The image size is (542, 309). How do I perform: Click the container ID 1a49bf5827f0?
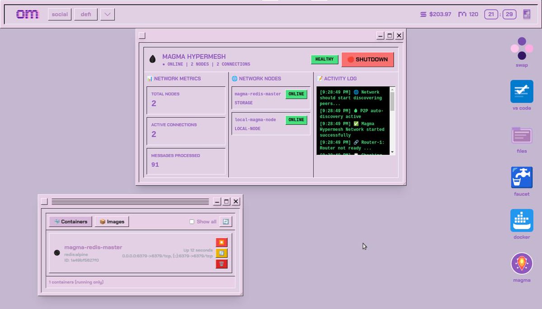coord(81,260)
